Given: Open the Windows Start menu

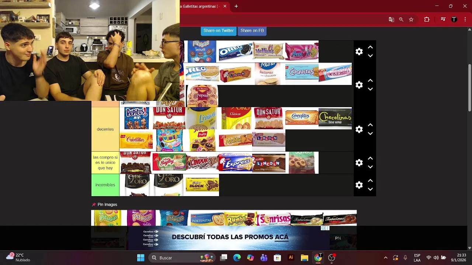Looking at the screenshot, I should pyautogui.click(x=140, y=258).
